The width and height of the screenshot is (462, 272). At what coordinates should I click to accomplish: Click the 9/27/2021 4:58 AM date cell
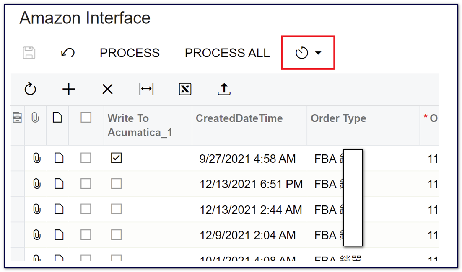tap(247, 159)
